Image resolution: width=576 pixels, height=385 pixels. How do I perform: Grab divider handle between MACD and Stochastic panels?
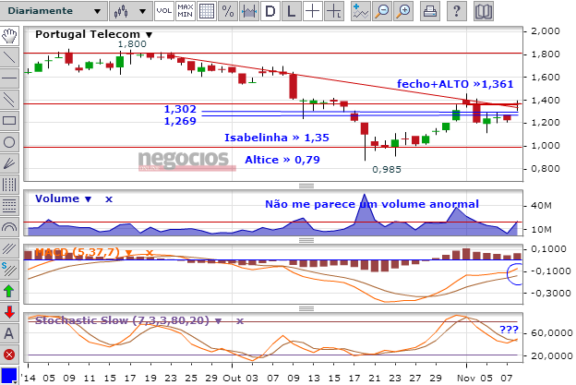306,308
